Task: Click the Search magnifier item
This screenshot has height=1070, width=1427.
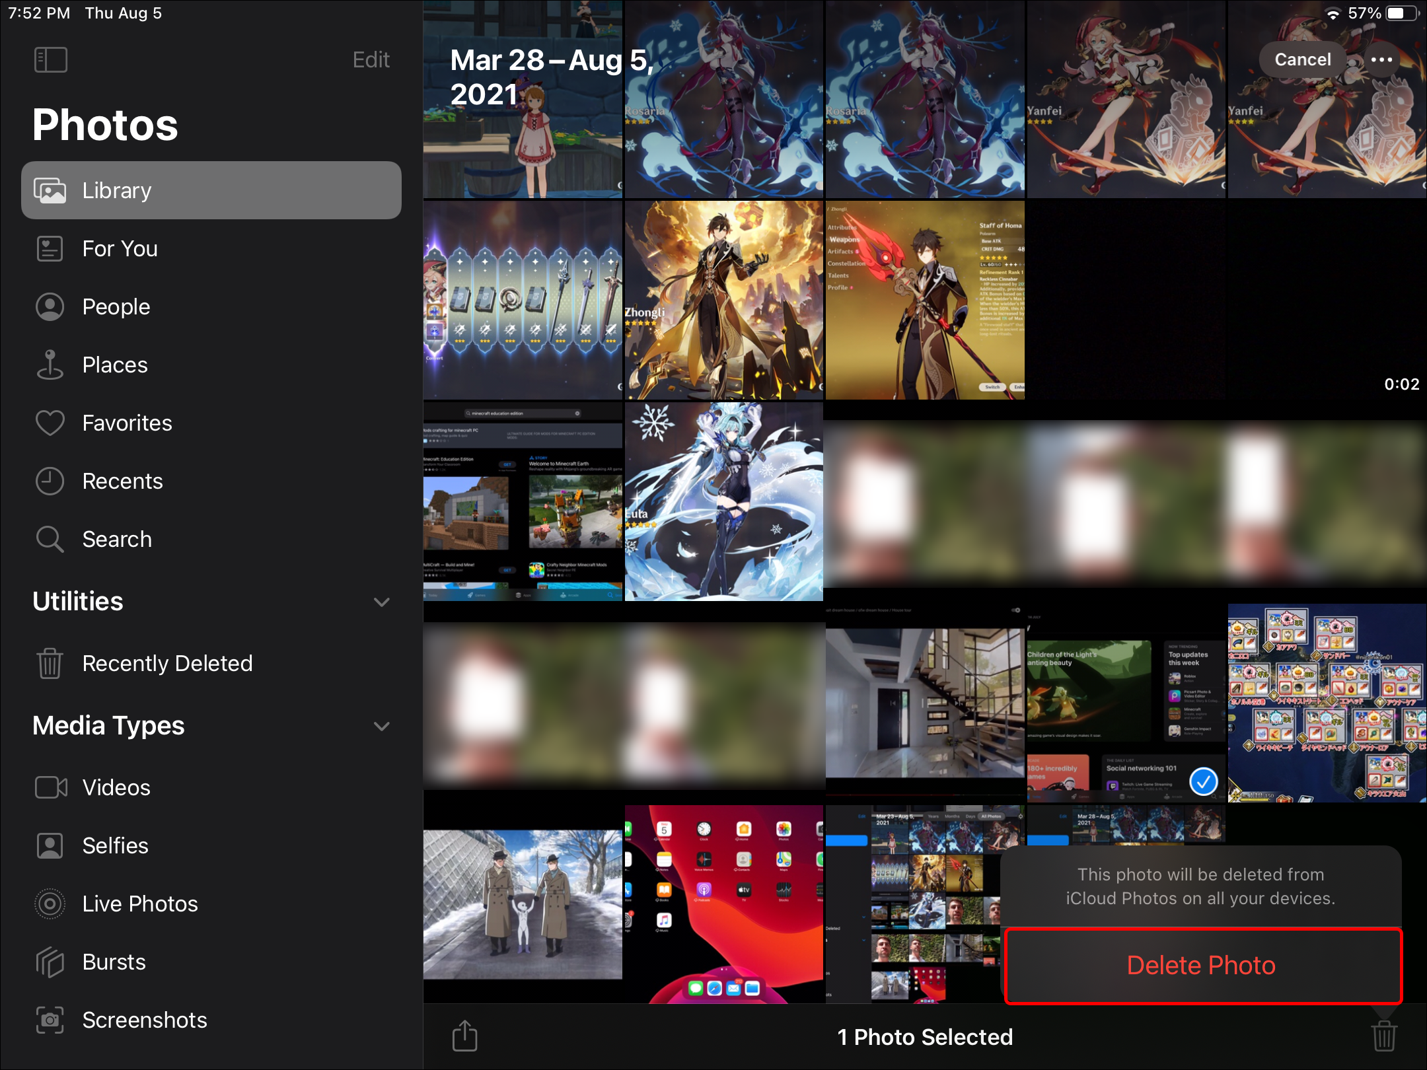Action: pyautogui.click(x=117, y=539)
